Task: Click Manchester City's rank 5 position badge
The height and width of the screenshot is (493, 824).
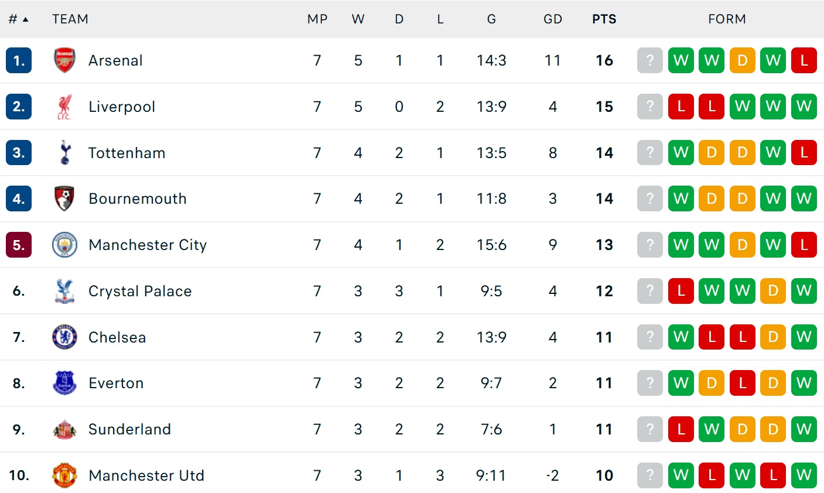Action: 19,245
